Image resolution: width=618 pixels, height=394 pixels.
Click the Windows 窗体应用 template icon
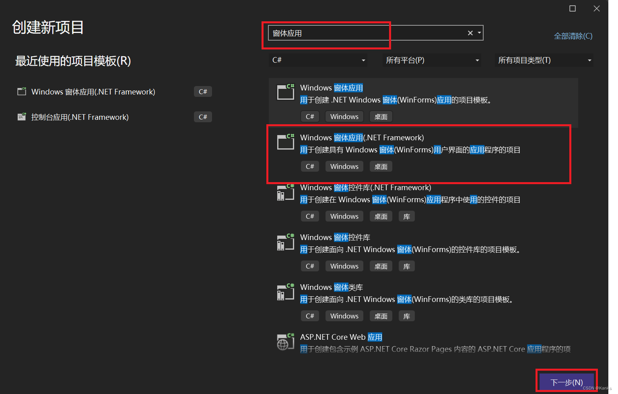point(286,92)
